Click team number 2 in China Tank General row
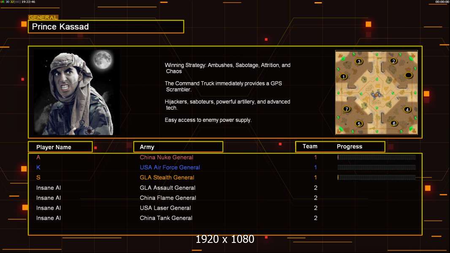Viewport: 450px width, 253px height. click(316, 218)
